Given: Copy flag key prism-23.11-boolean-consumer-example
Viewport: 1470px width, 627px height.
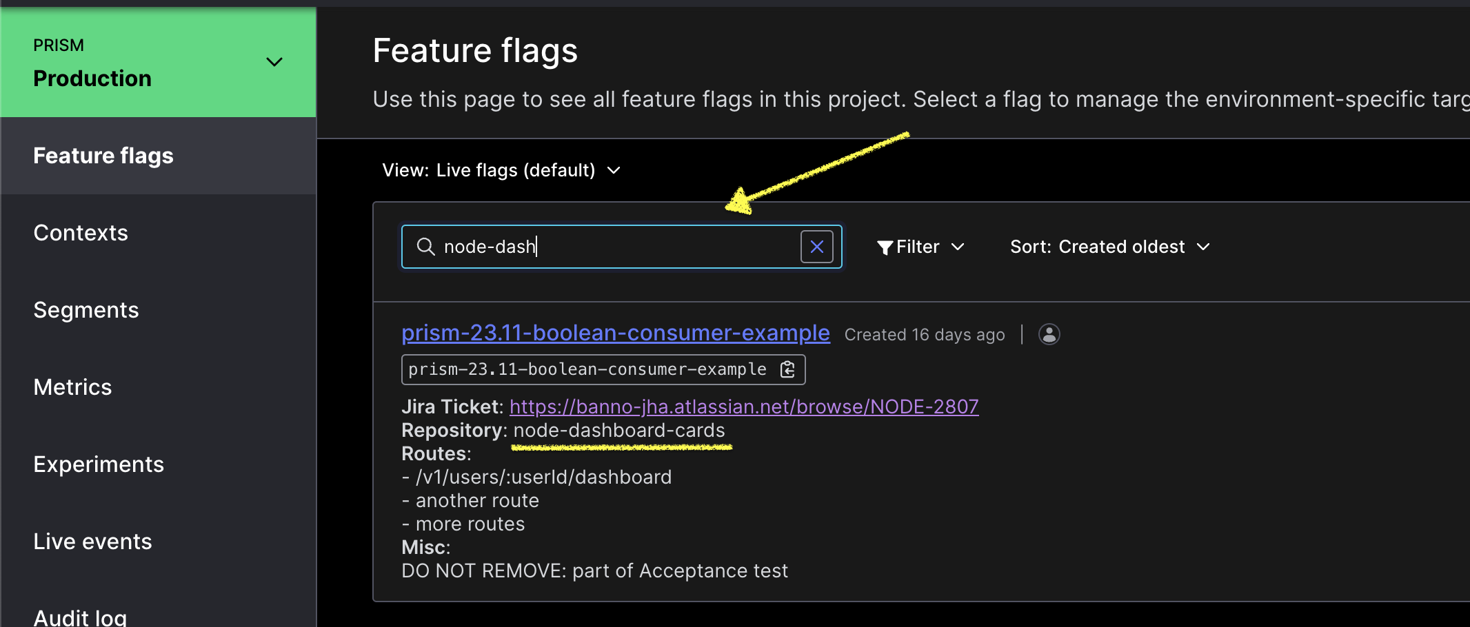Looking at the screenshot, I should (787, 370).
